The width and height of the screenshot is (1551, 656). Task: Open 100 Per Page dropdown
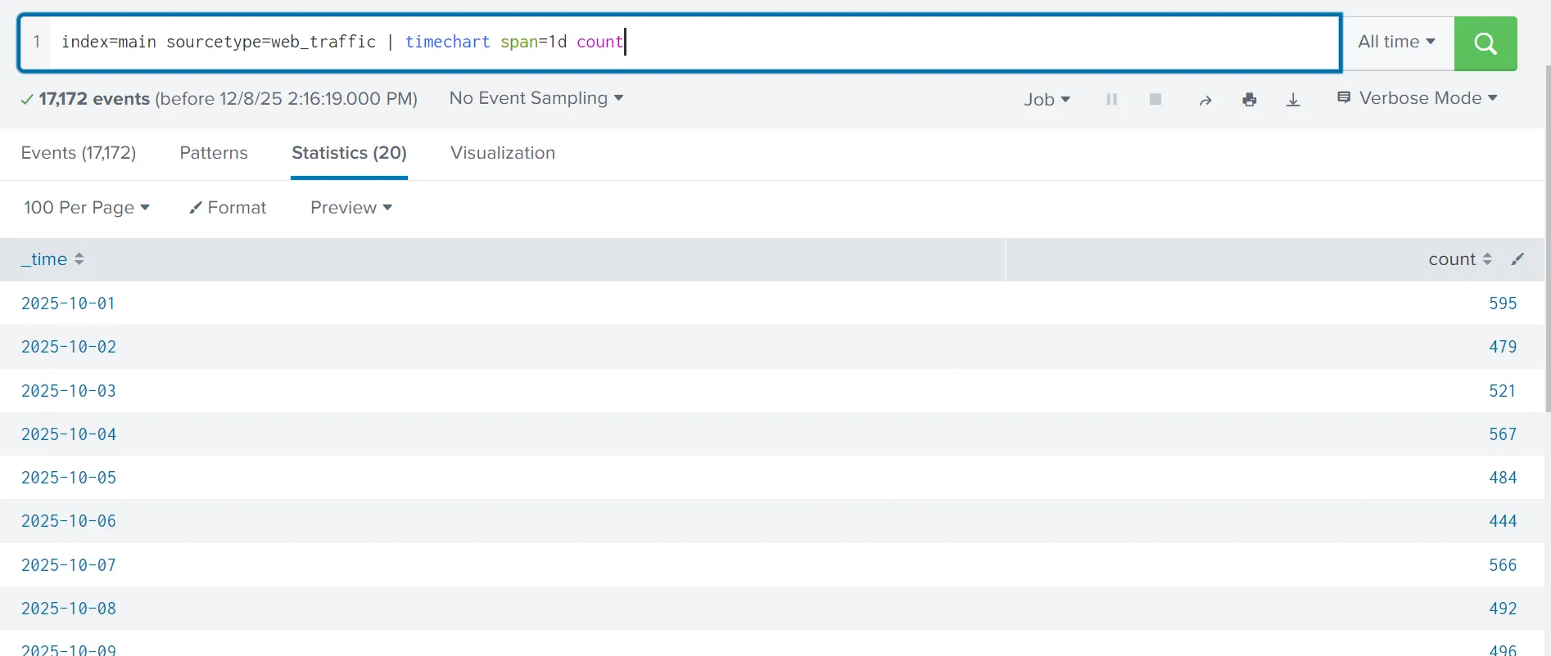[x=87, y=208]
